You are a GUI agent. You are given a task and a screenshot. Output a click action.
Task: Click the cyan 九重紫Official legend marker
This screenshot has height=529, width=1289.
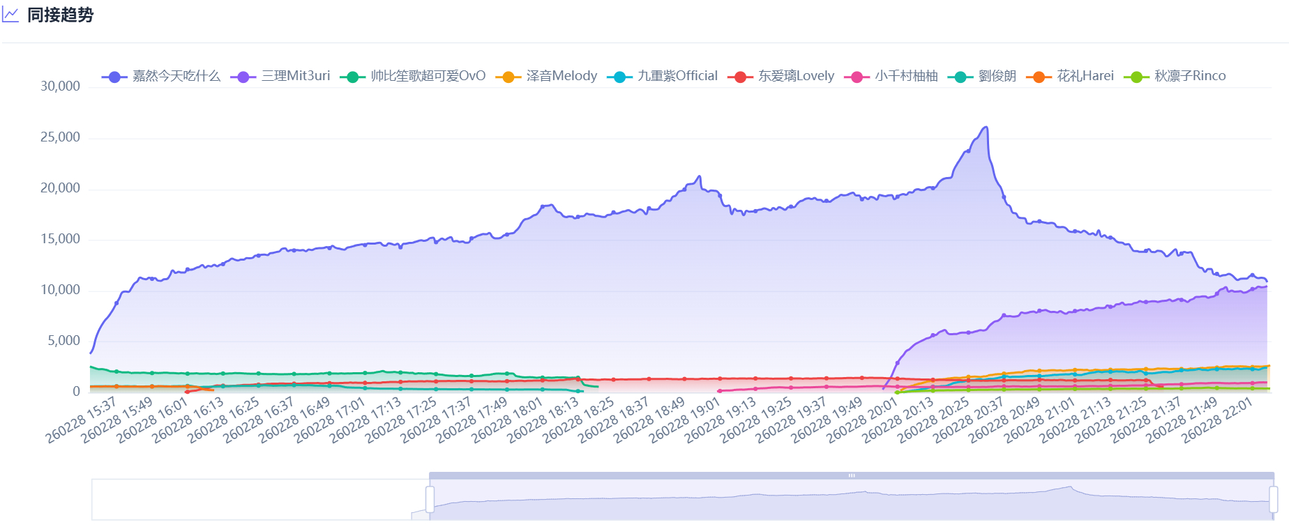click(619, 77)
